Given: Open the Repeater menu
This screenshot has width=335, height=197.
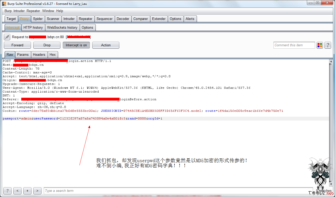Looking at the screenshot, I should (x=33, y=11).
